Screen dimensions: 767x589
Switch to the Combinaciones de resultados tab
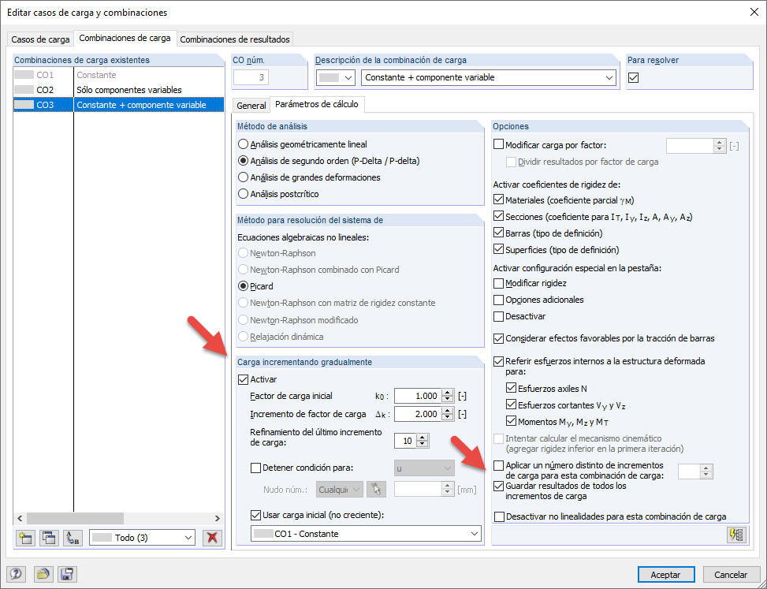234,38
